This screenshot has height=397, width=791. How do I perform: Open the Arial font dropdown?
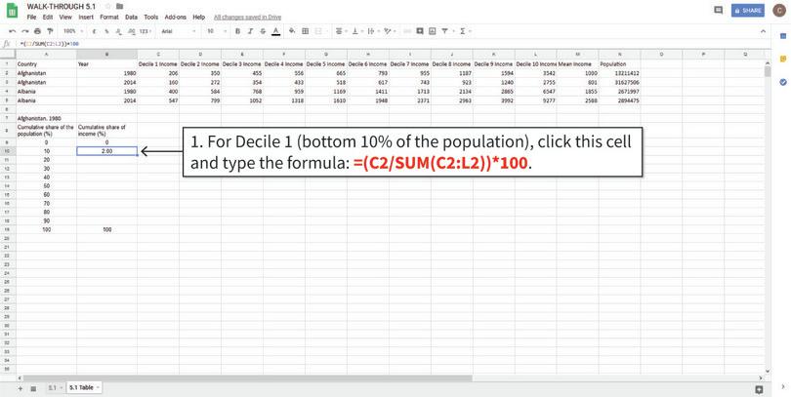pyautogui.click(x=179, y=31)
